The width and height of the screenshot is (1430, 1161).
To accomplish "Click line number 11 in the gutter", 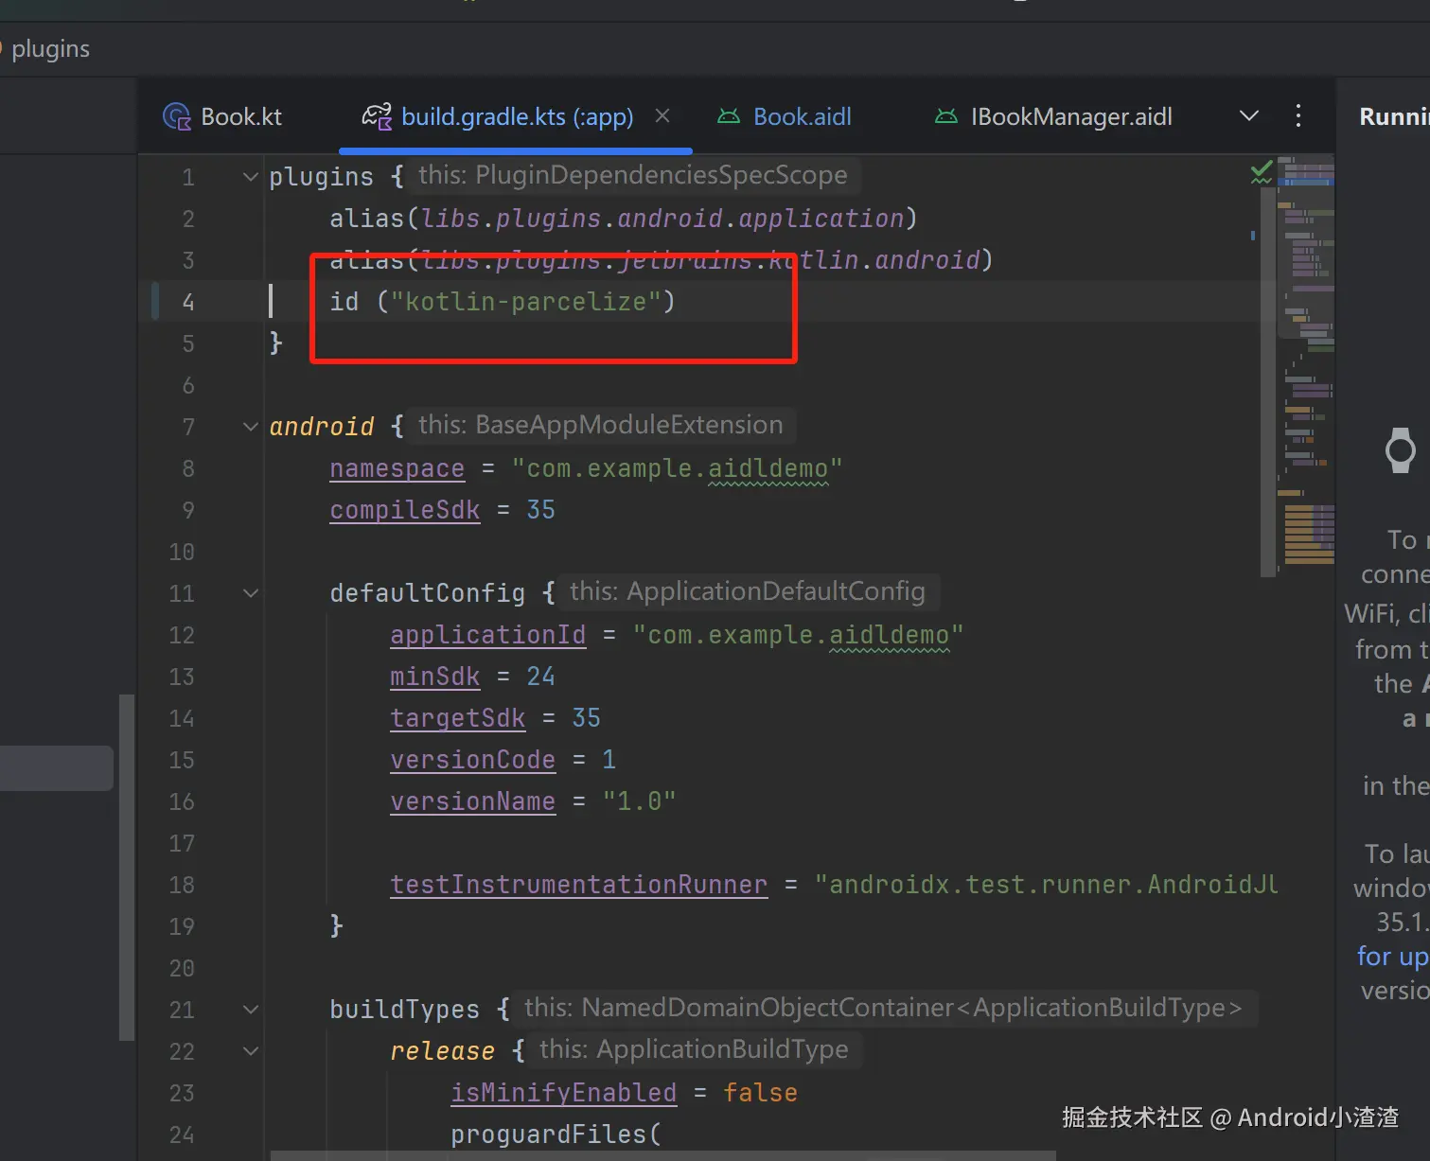I will 182,593.
